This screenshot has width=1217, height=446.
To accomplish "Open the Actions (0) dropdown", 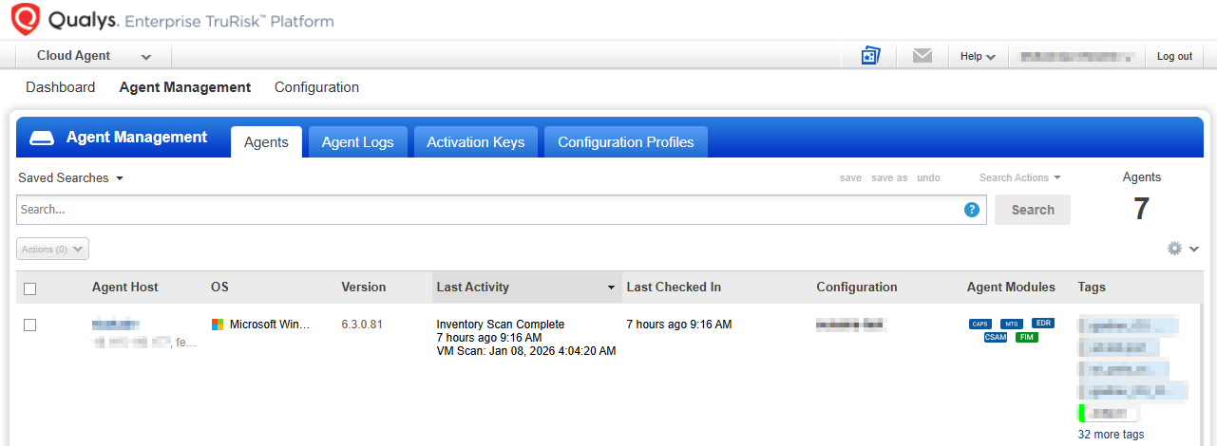I will (53, 249).
